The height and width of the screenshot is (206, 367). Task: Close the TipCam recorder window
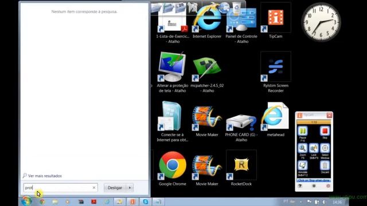click(x=329, y=115)
